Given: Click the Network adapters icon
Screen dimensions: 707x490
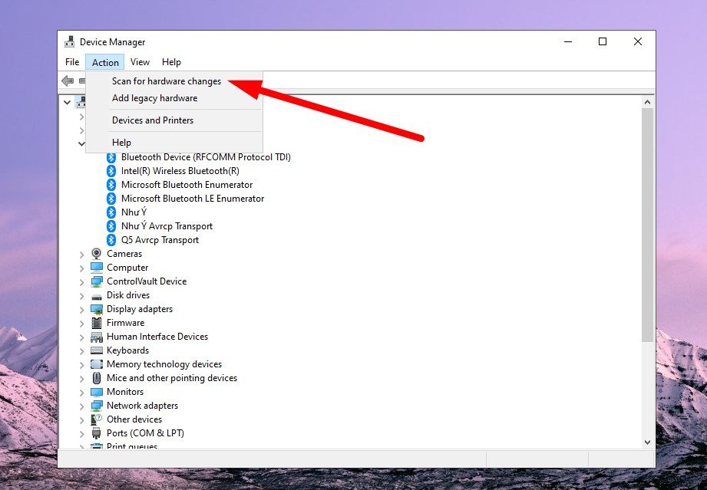Looking at the screenshot, I should [x=97, y=406].
